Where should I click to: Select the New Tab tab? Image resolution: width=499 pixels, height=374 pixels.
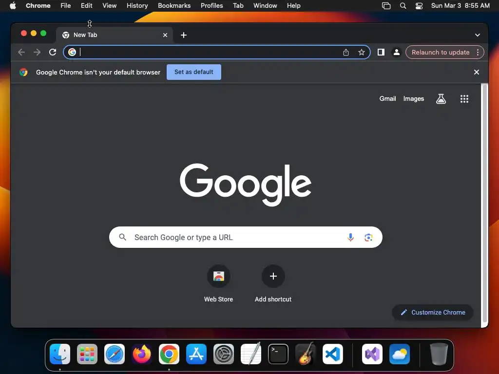coord(115,35)
